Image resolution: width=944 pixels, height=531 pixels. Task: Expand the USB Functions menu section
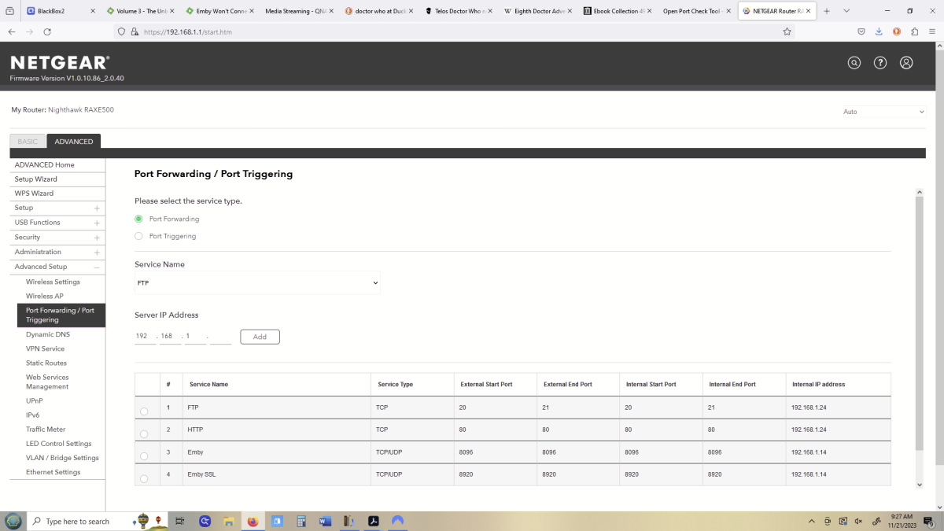[97, 223]
